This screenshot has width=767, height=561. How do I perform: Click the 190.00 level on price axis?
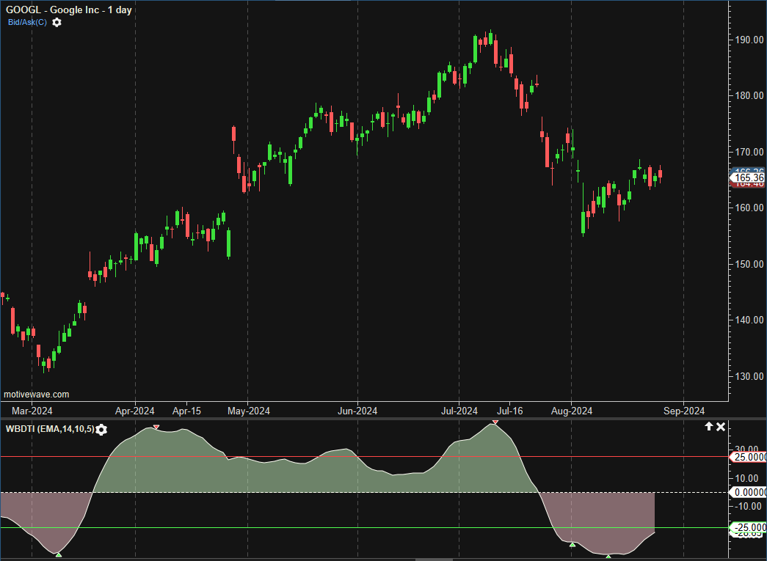coord(750,40)
